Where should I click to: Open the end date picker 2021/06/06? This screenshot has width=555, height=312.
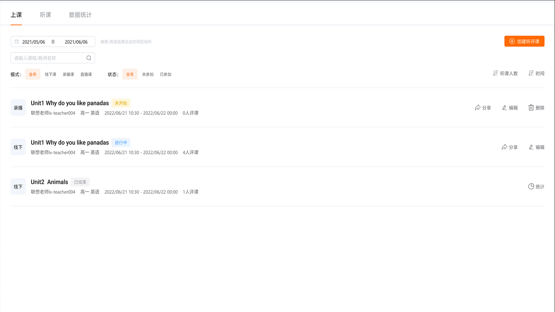click(76, 42)
